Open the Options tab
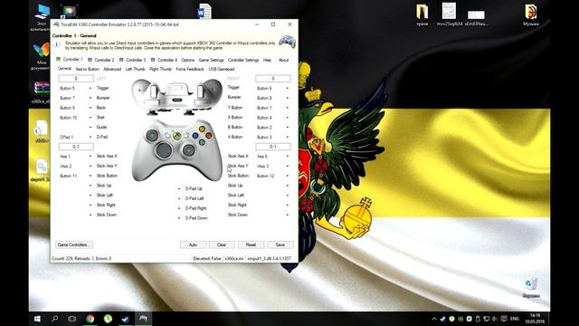Screen dimensions: 579x326 (187, 60)
